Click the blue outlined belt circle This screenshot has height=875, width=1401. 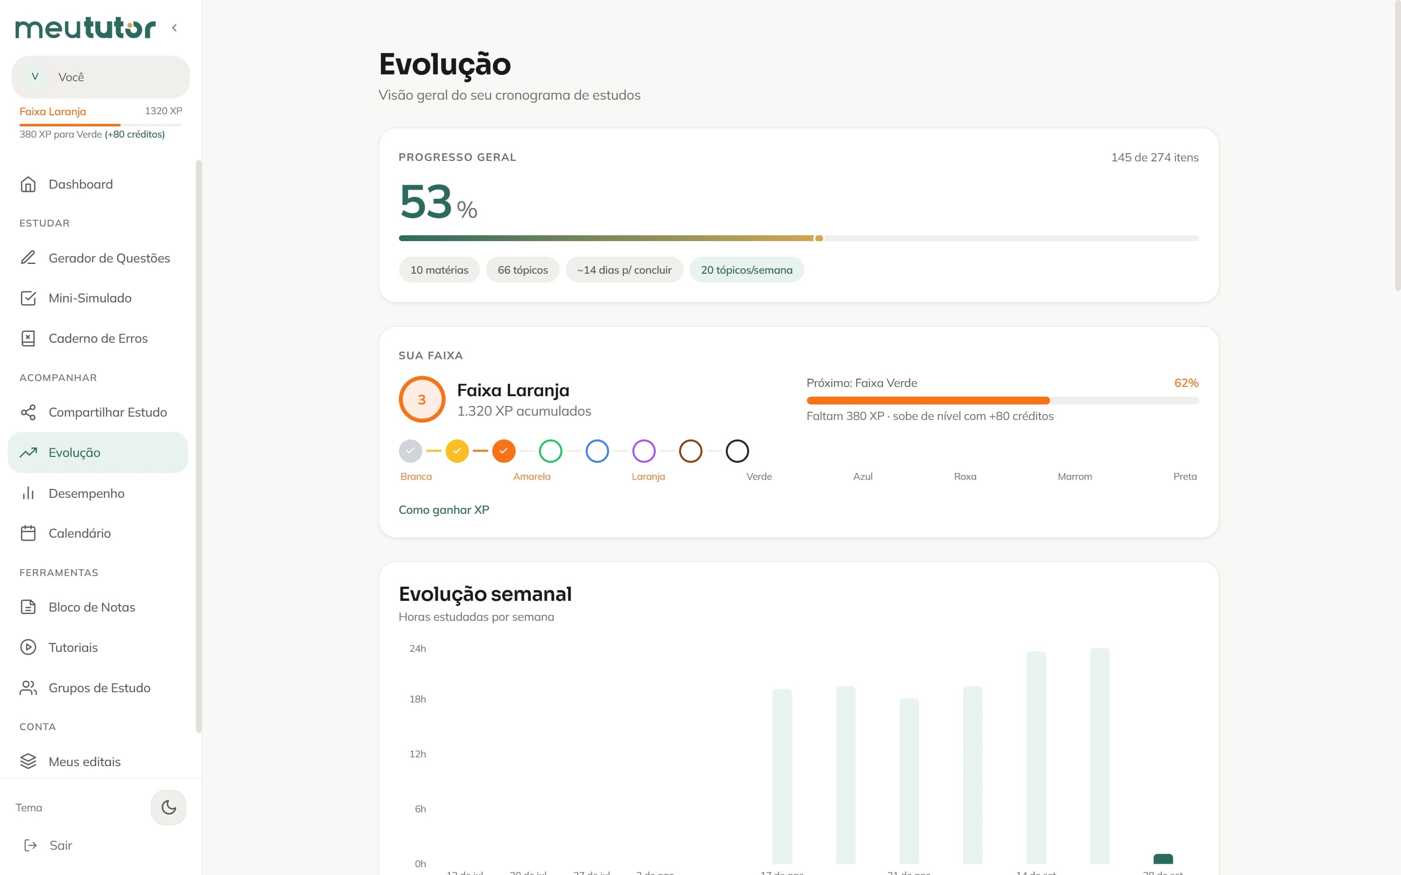point(597,451)
